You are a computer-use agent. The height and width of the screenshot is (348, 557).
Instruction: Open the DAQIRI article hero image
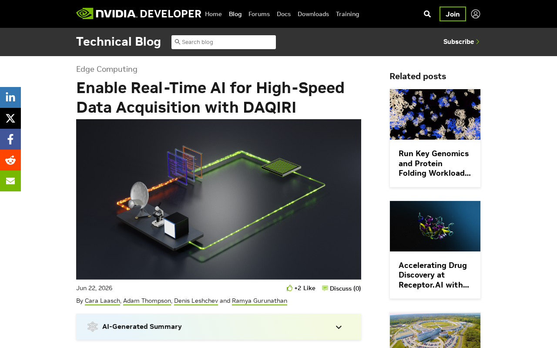point(218,199)
